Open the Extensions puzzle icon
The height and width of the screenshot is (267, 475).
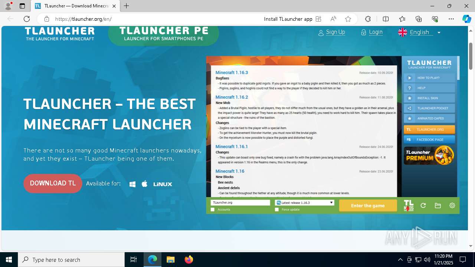point(368,19)
